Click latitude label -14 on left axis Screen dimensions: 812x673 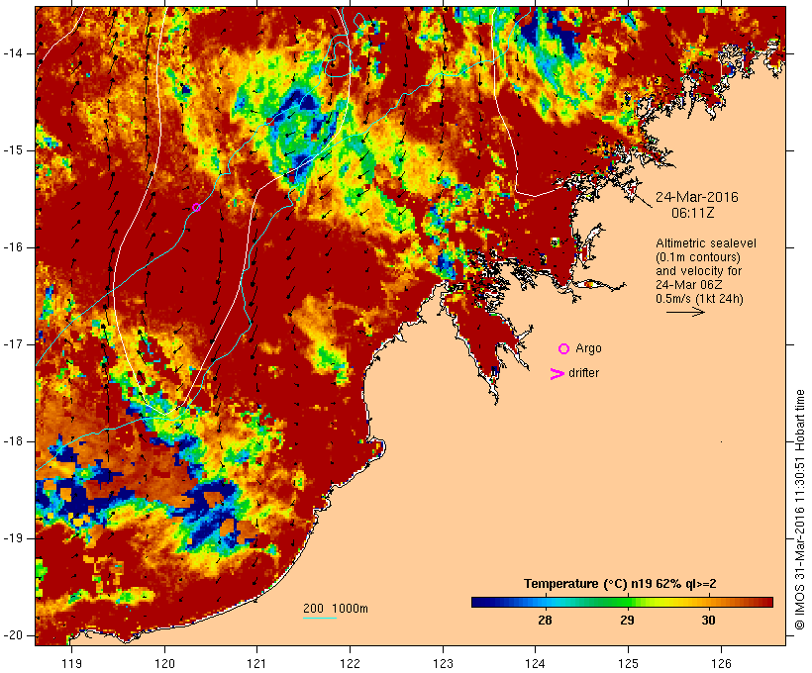13,53
